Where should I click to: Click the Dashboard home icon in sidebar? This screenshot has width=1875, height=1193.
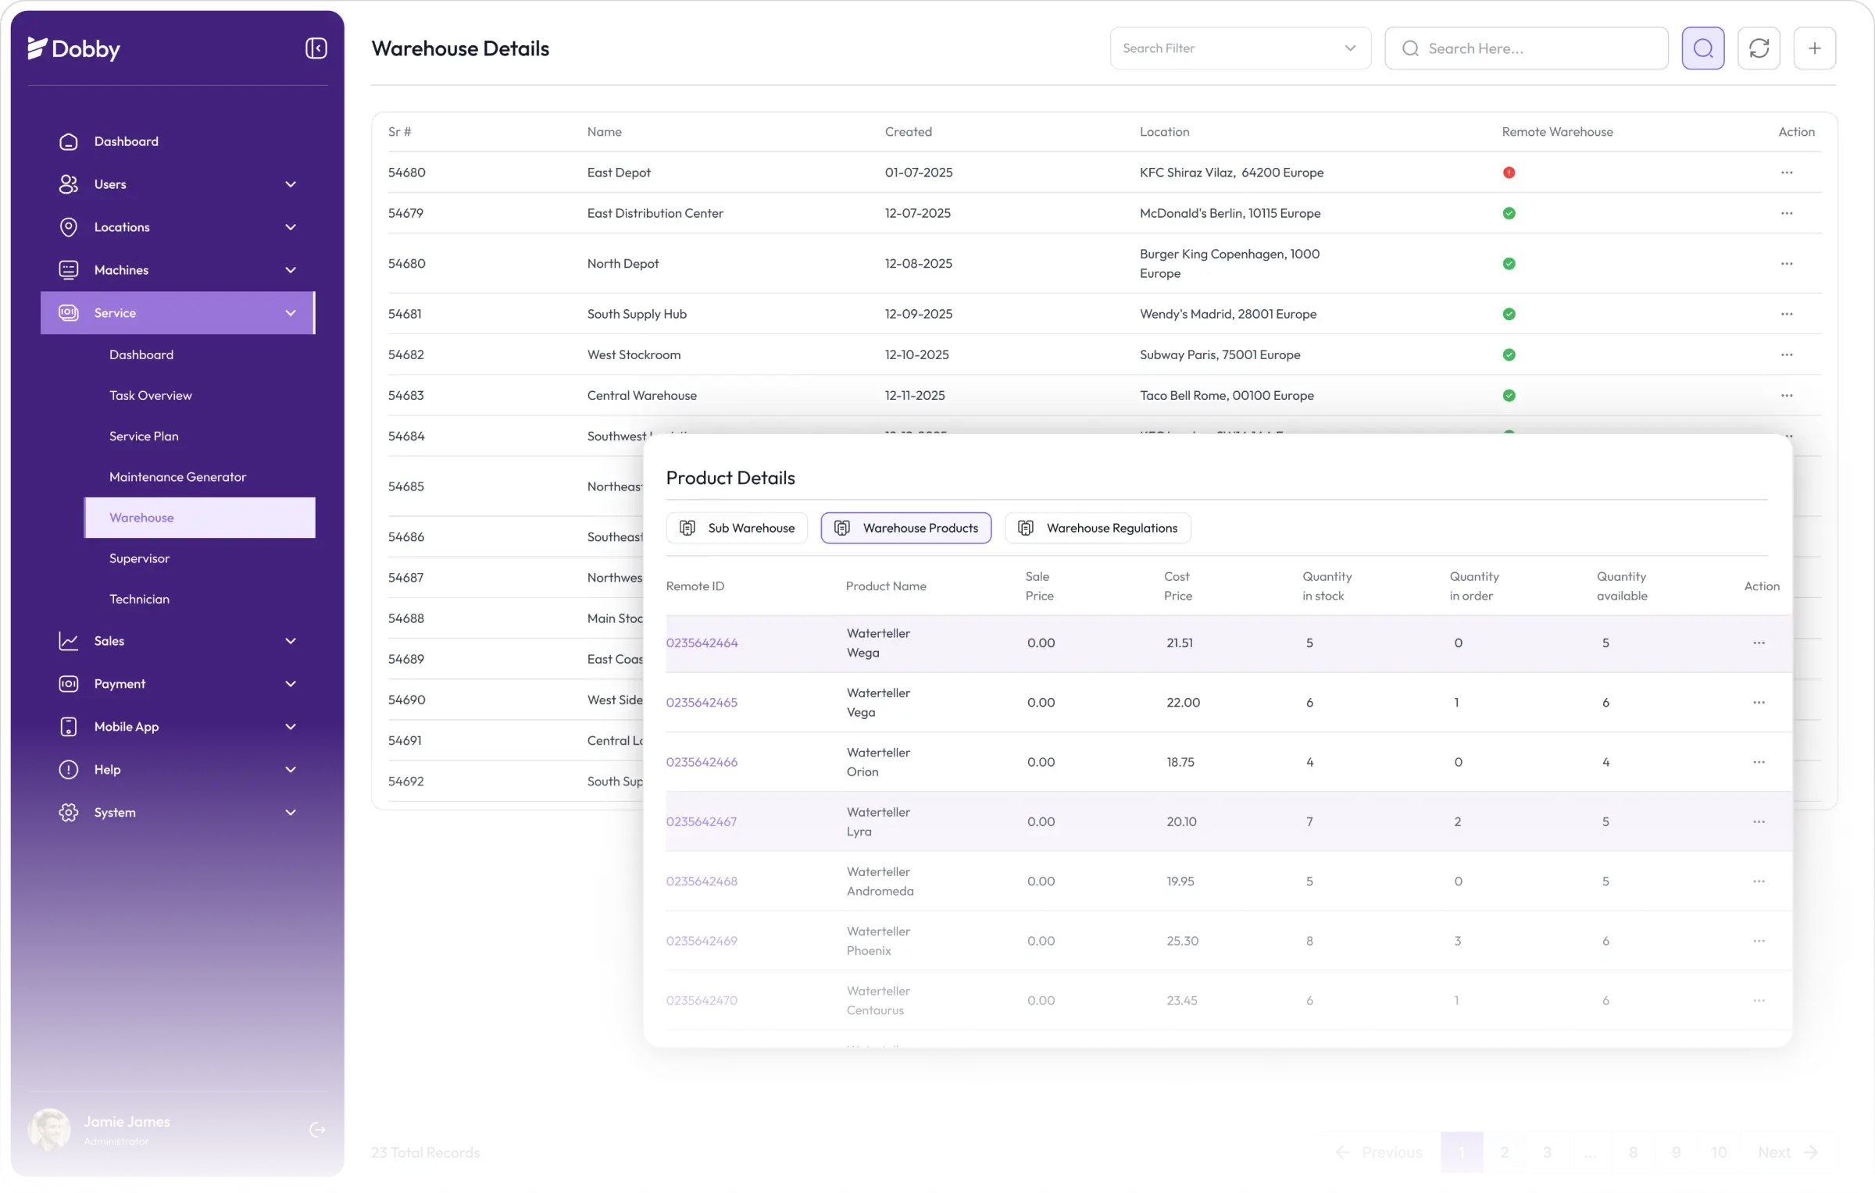coord(69,141)
